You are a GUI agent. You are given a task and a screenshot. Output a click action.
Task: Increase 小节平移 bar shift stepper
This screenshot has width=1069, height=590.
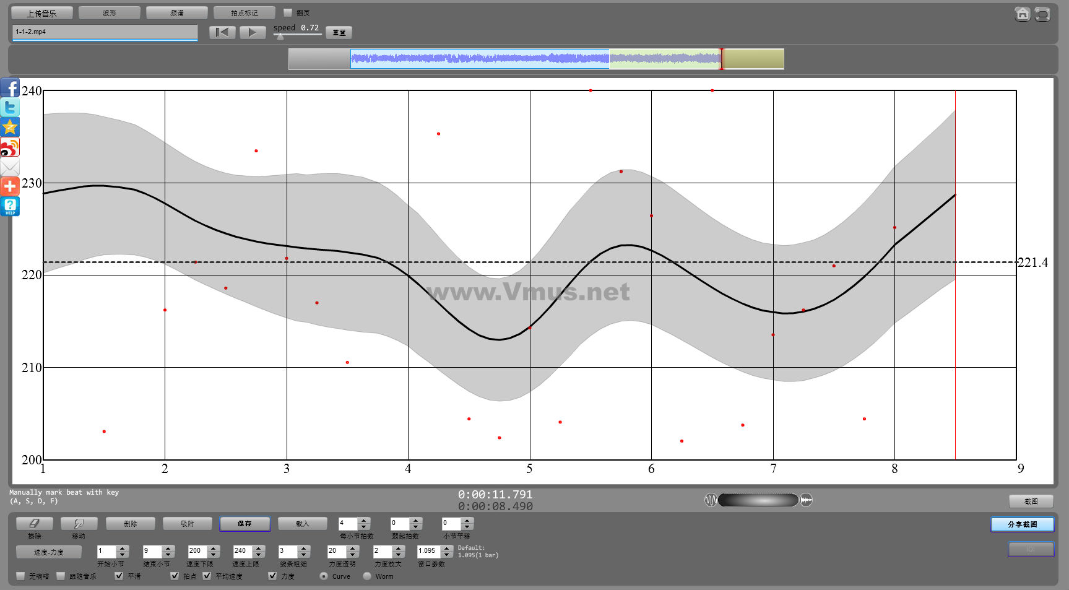pos(467,521)
